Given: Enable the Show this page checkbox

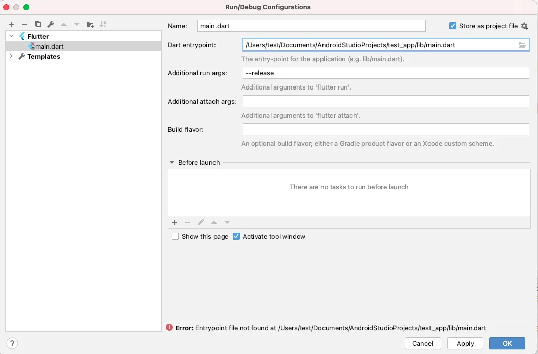Looking at the screenshot, I should [x=175, y=236].
